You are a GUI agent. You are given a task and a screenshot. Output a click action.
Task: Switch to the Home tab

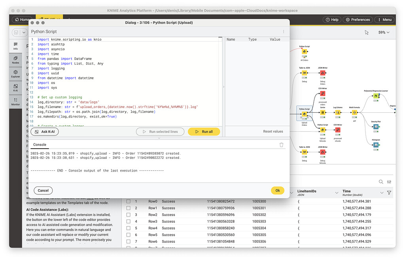pyautogui.click(x=22, y=20)
